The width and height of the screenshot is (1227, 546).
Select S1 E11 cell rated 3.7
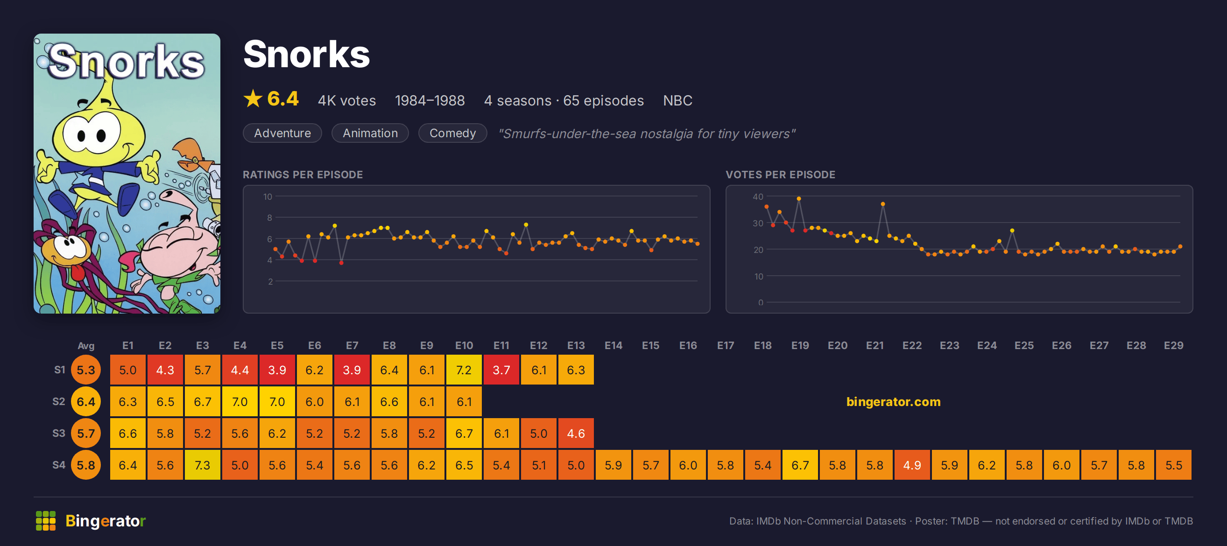(501, 370)
